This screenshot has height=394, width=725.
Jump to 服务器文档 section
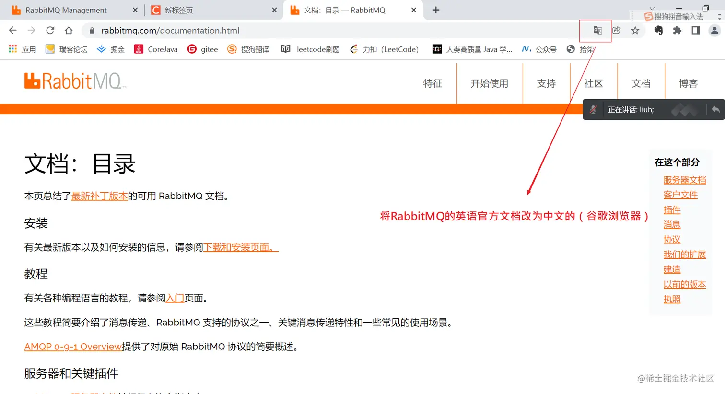[685, 180]
